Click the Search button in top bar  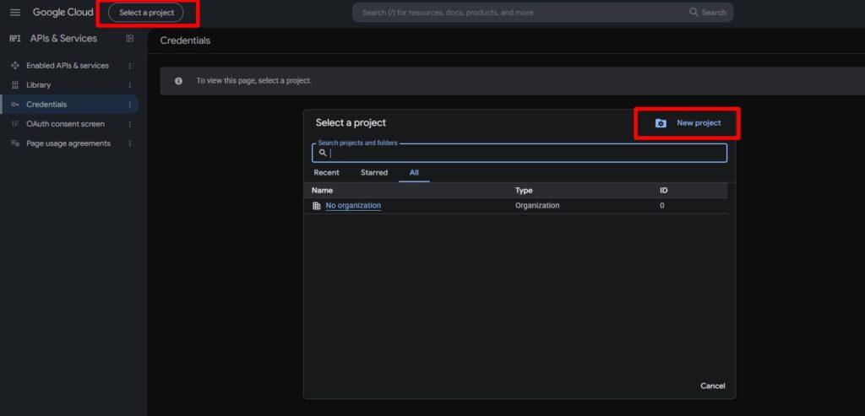click(709, 12)
